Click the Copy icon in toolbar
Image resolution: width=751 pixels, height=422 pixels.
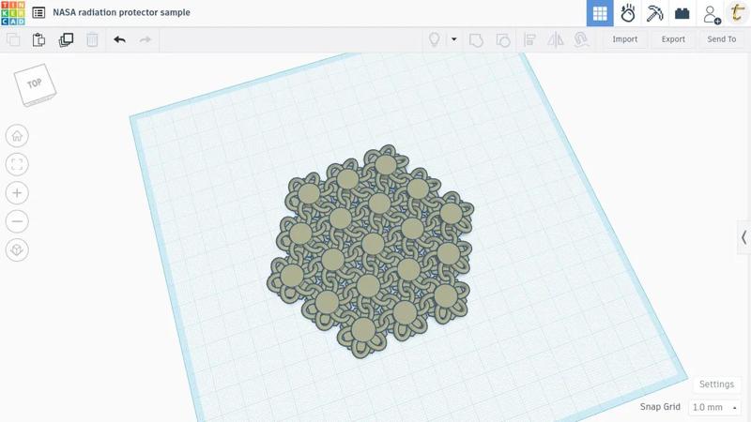(13, 39)
